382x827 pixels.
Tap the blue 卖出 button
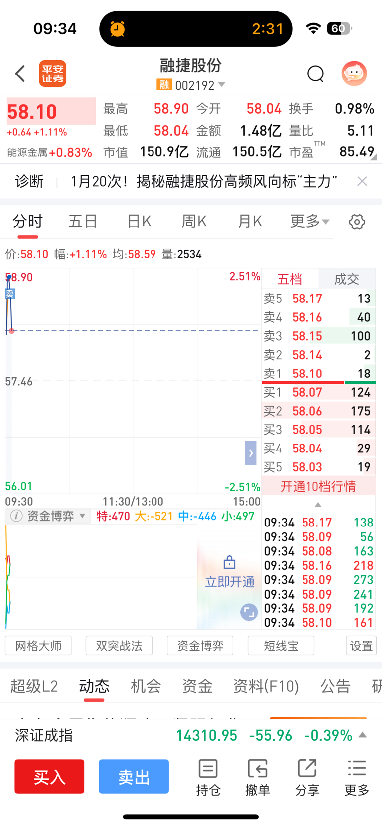[134, 776]
